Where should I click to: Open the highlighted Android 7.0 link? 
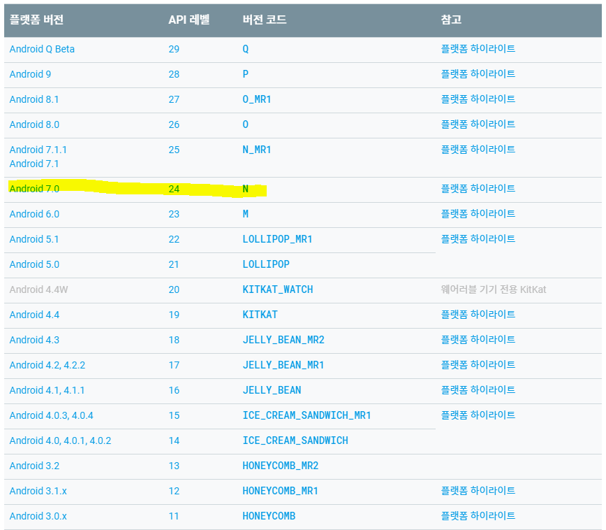point(34,189)
